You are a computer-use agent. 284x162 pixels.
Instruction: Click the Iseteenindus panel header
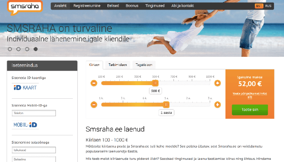coord(42,65)
